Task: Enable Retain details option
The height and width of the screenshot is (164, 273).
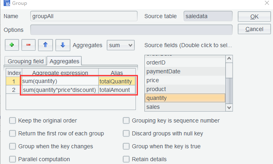Action: pyautogui.click(x=126, y=159)
